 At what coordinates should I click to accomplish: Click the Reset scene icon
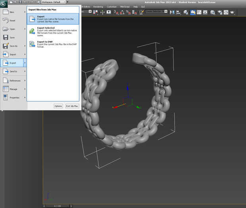click(6, 20)
